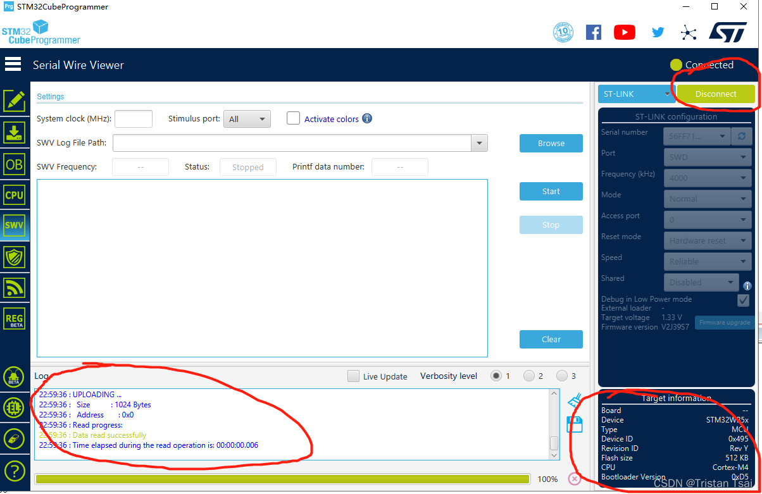Click the log scrollbar up arrow
The image size is (762, 494).
(x=554, y=393)
